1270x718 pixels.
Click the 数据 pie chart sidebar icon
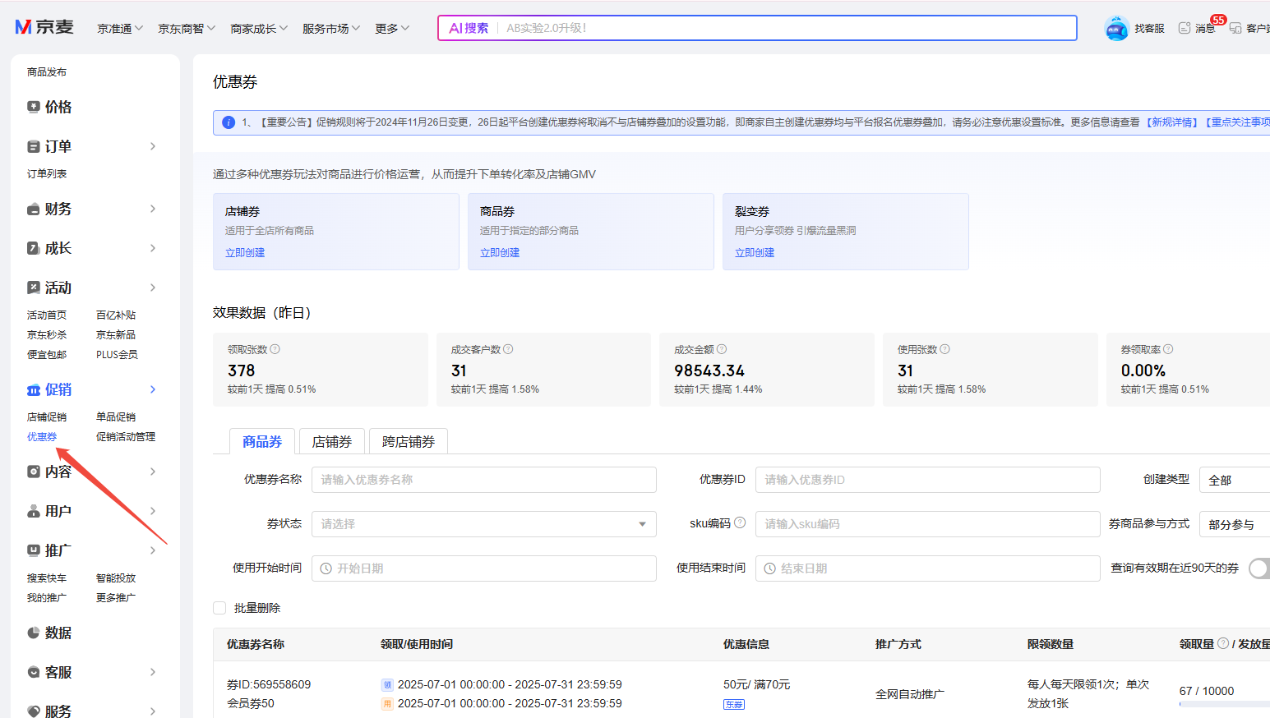click(x=34, y=633)
